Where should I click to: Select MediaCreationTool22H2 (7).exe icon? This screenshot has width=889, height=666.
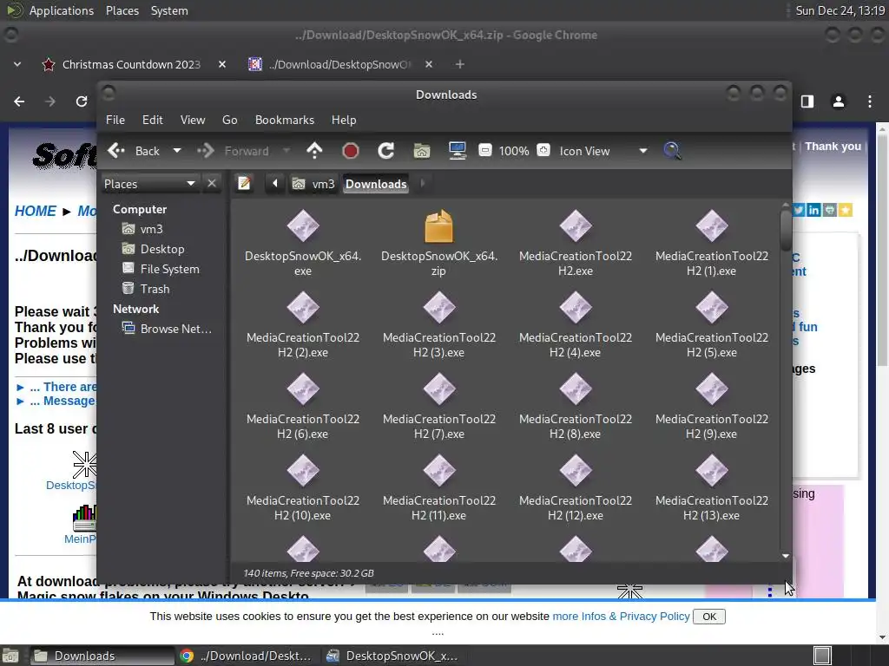438,389
